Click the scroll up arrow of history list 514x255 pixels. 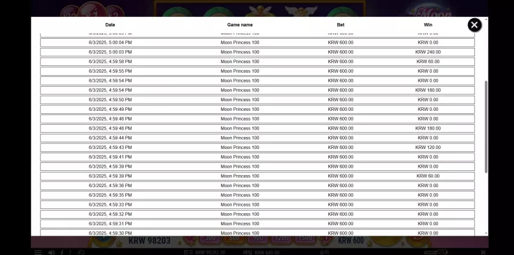click(x=486, y=19)
